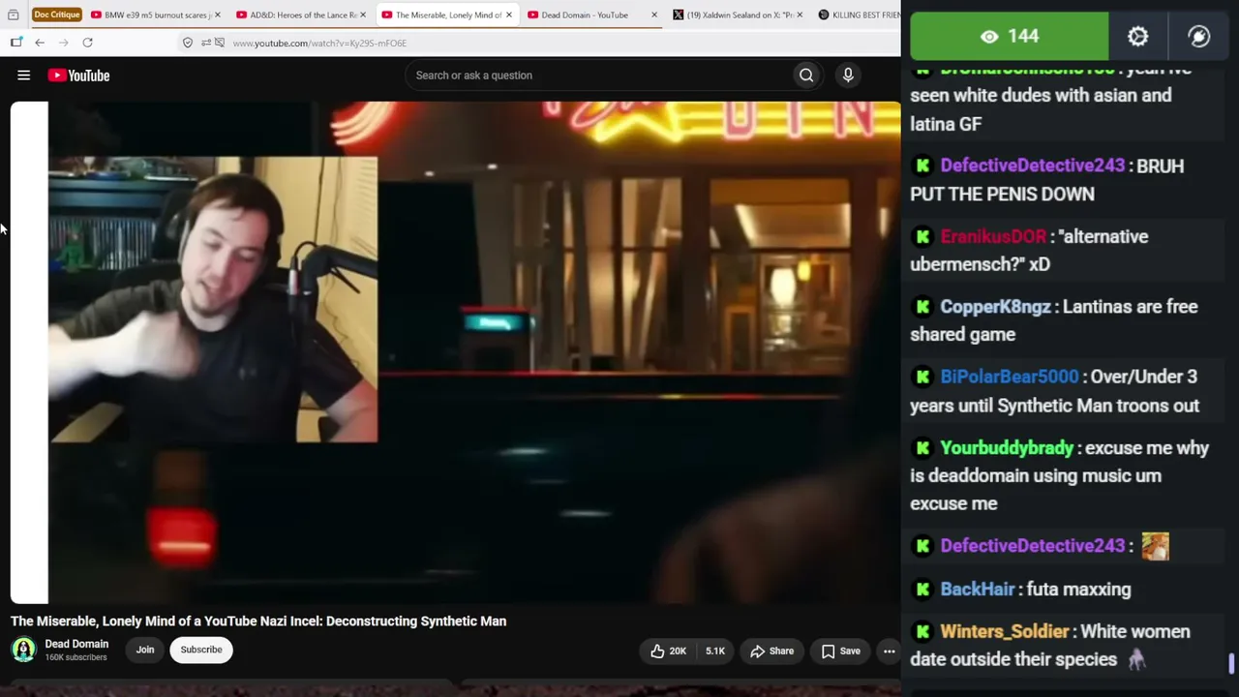Open the new tab icon left of back arrow

click(16, 43)
